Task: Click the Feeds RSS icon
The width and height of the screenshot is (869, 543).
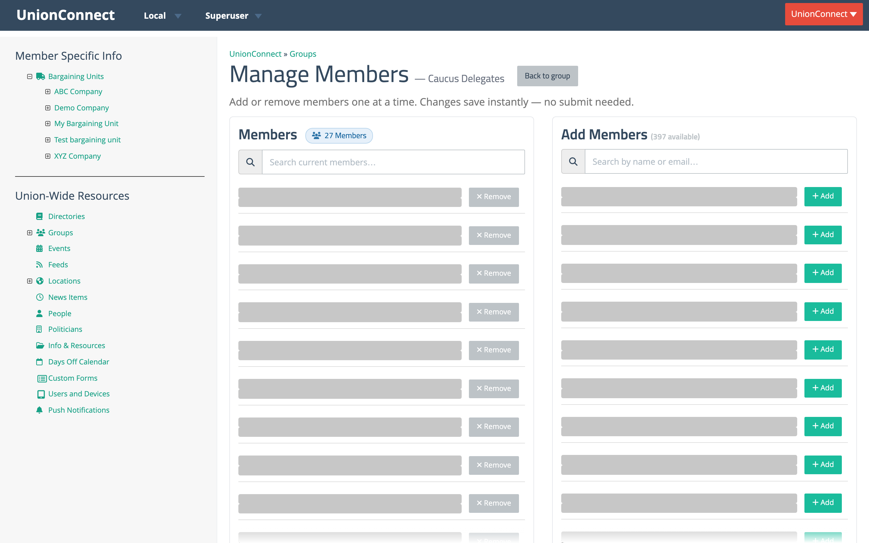Action: (x=40, y=265)
